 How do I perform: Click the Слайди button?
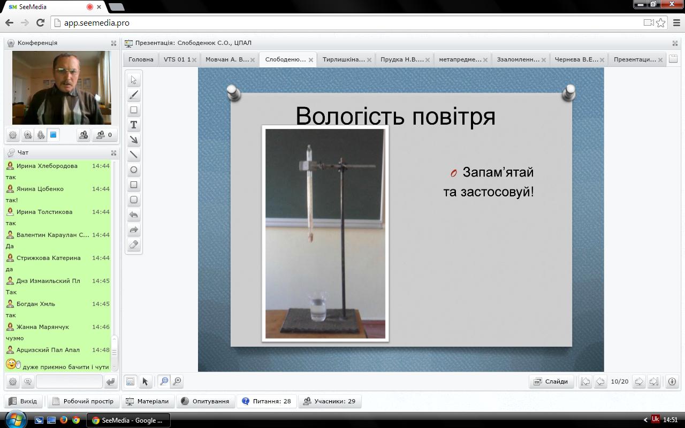pyautogui.click(x=551, y=381)
